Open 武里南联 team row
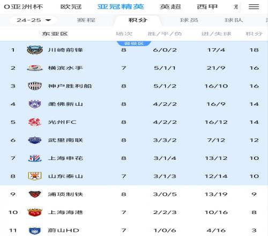The height and width of the screenshot is (236, 268). 134,140
